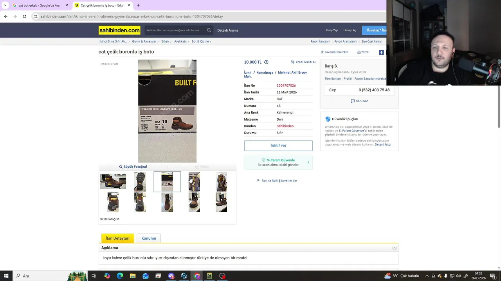The height and width of the screenshot is (281, 501).
Task: Click listing number 1304707026
Action: point(286,85)
